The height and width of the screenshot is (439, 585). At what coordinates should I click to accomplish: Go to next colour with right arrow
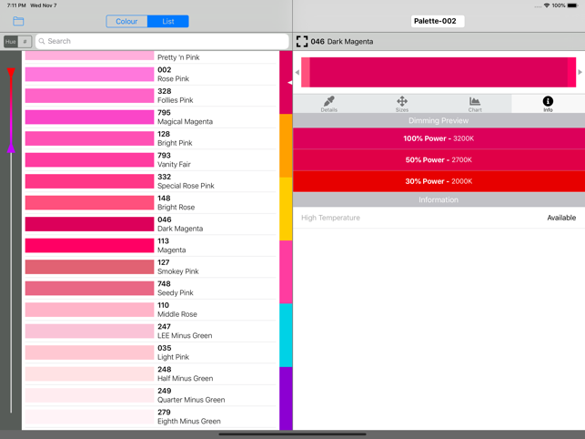[x=580, y=73]
